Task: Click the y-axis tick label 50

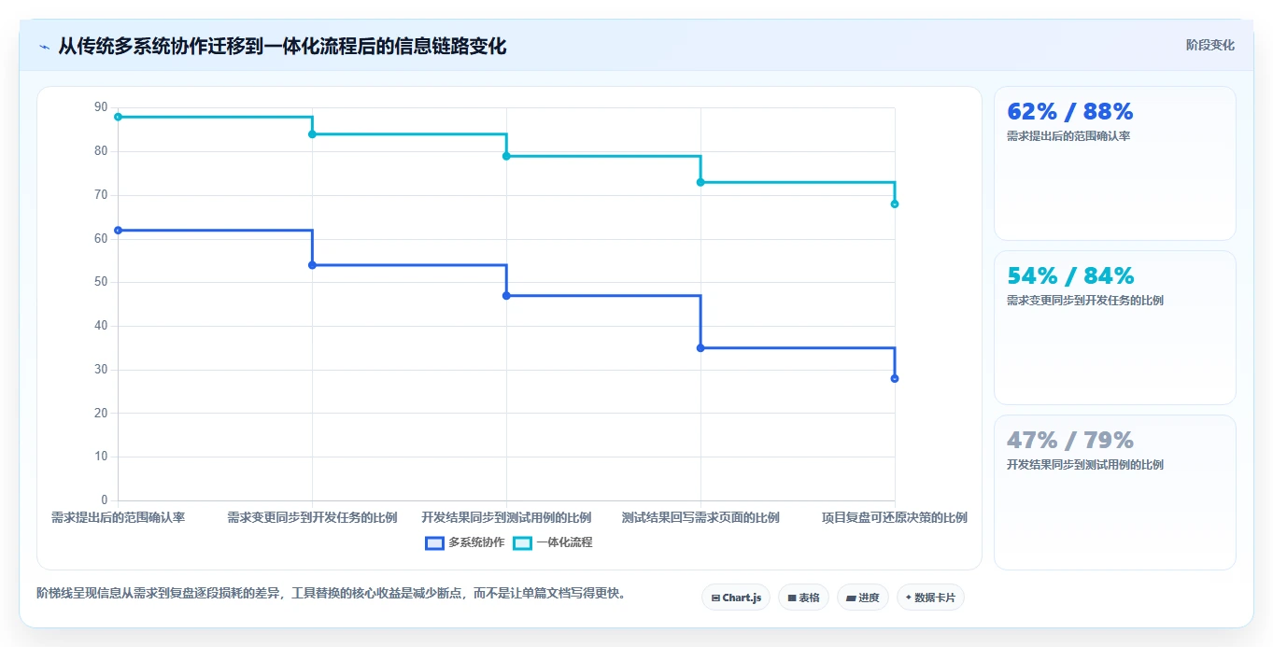Action: click(x=101, y=282)
